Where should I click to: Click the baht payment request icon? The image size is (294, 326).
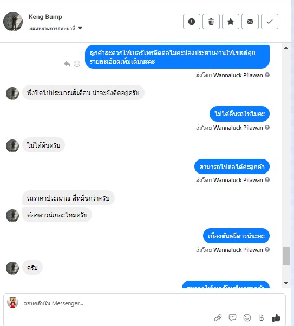click(262, 317)
